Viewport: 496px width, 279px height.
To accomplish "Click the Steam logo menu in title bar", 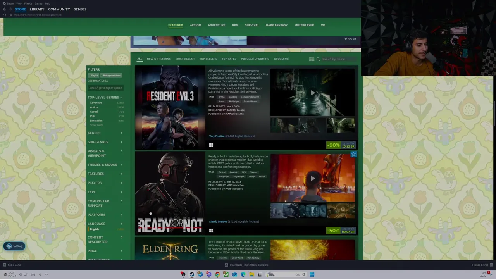I will (9, 3).
